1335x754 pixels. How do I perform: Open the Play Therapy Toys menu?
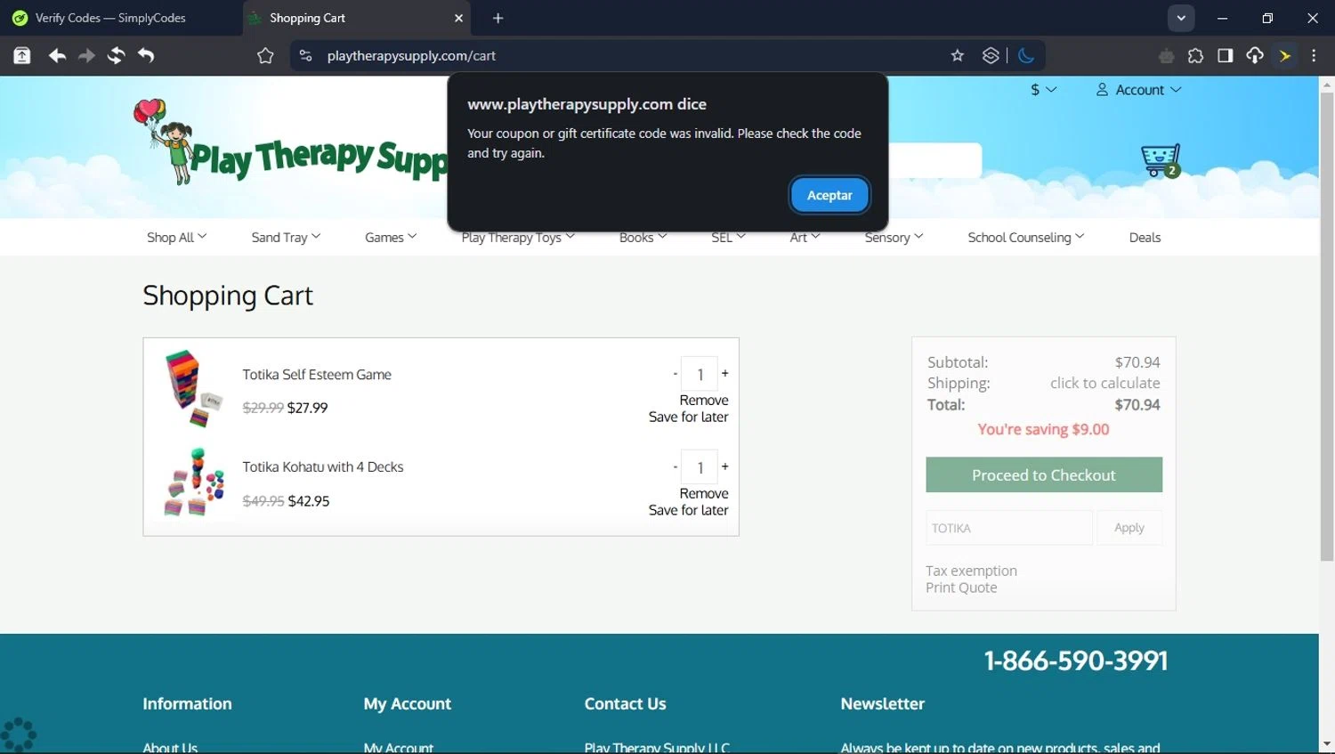tap(518, 238)
